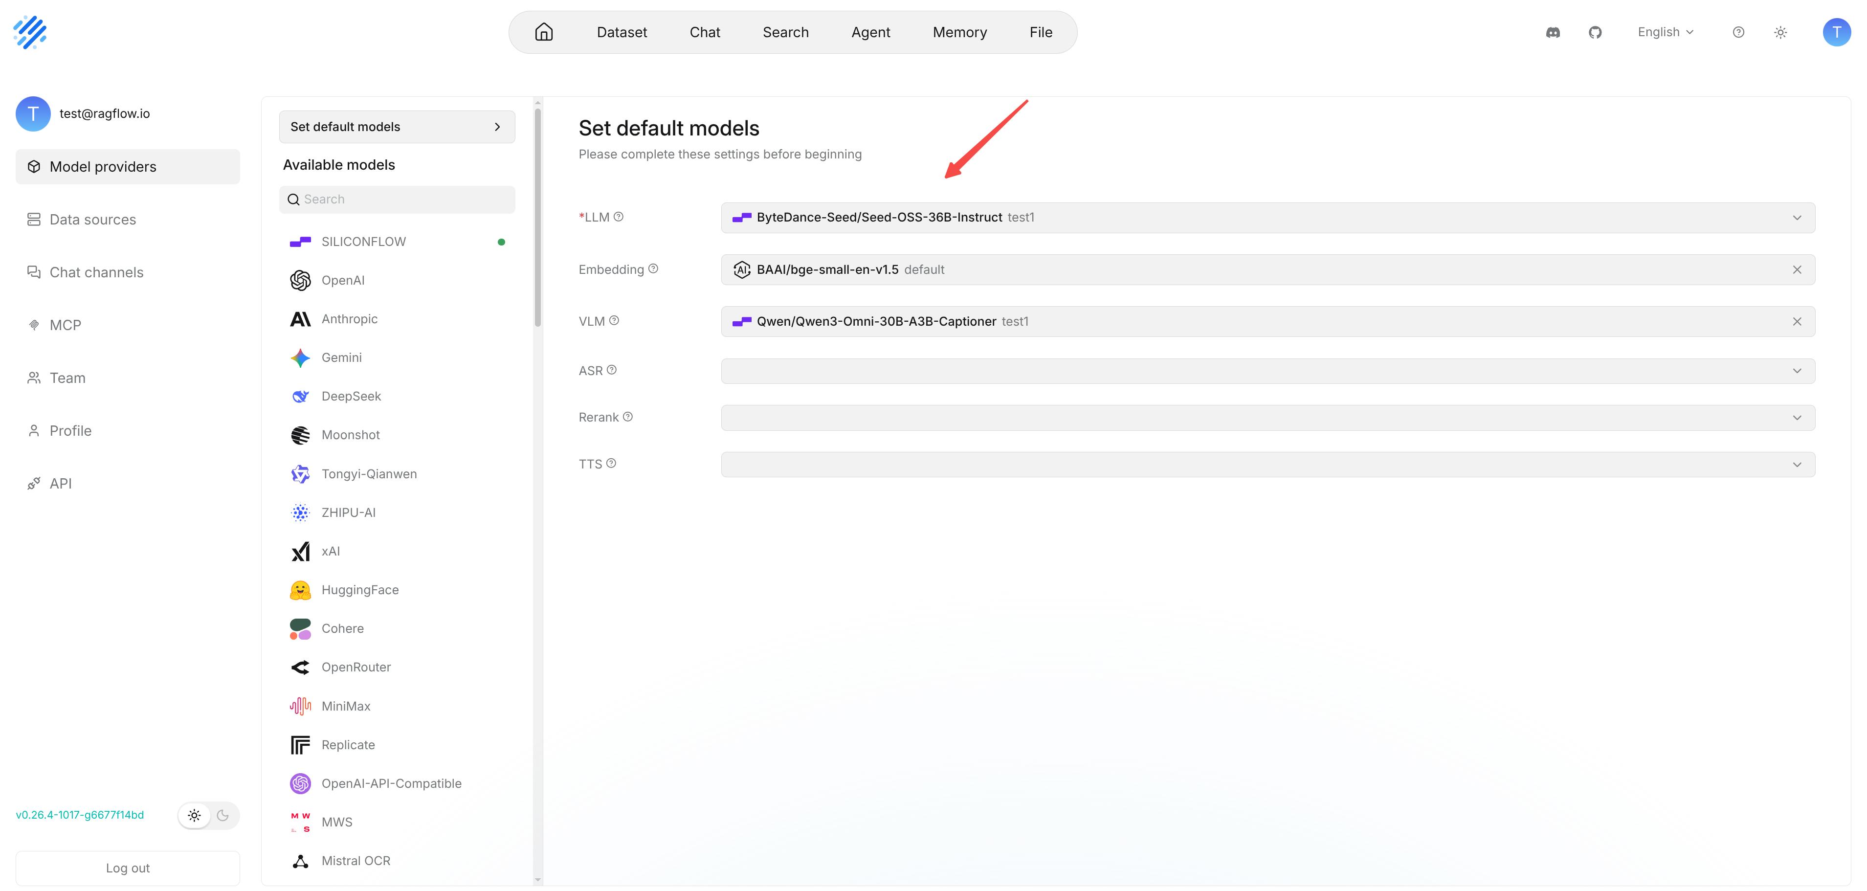Select the OpenAI provider icon
Image resolution: width=1867 pixels, height=891 pixels.
tap(300, 281)
